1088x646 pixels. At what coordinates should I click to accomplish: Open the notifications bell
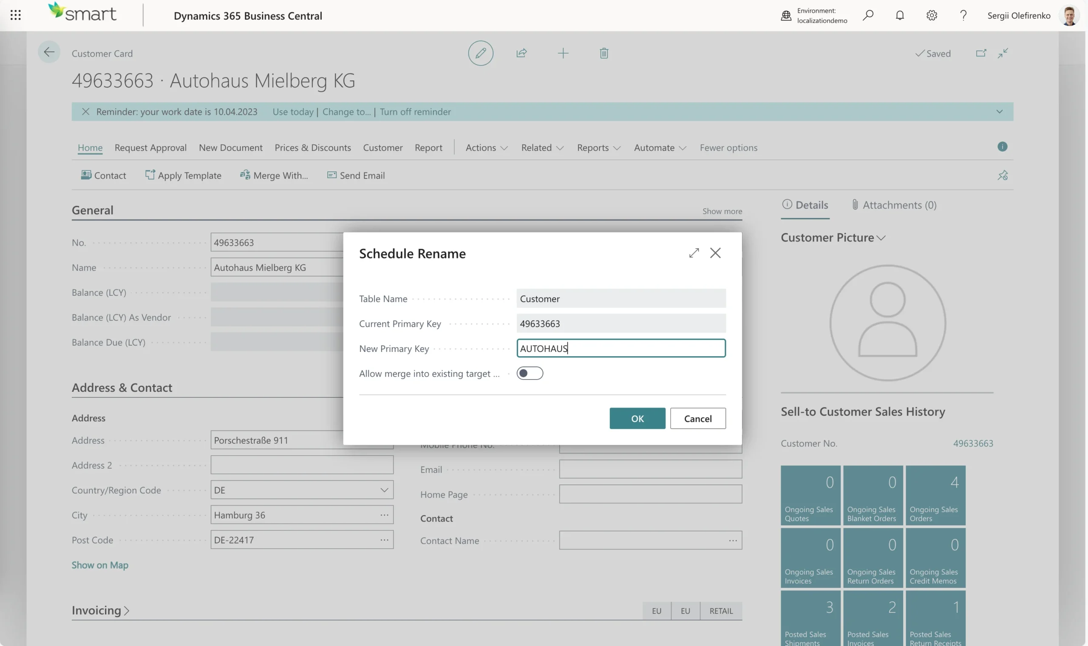[x=900, y=15]
